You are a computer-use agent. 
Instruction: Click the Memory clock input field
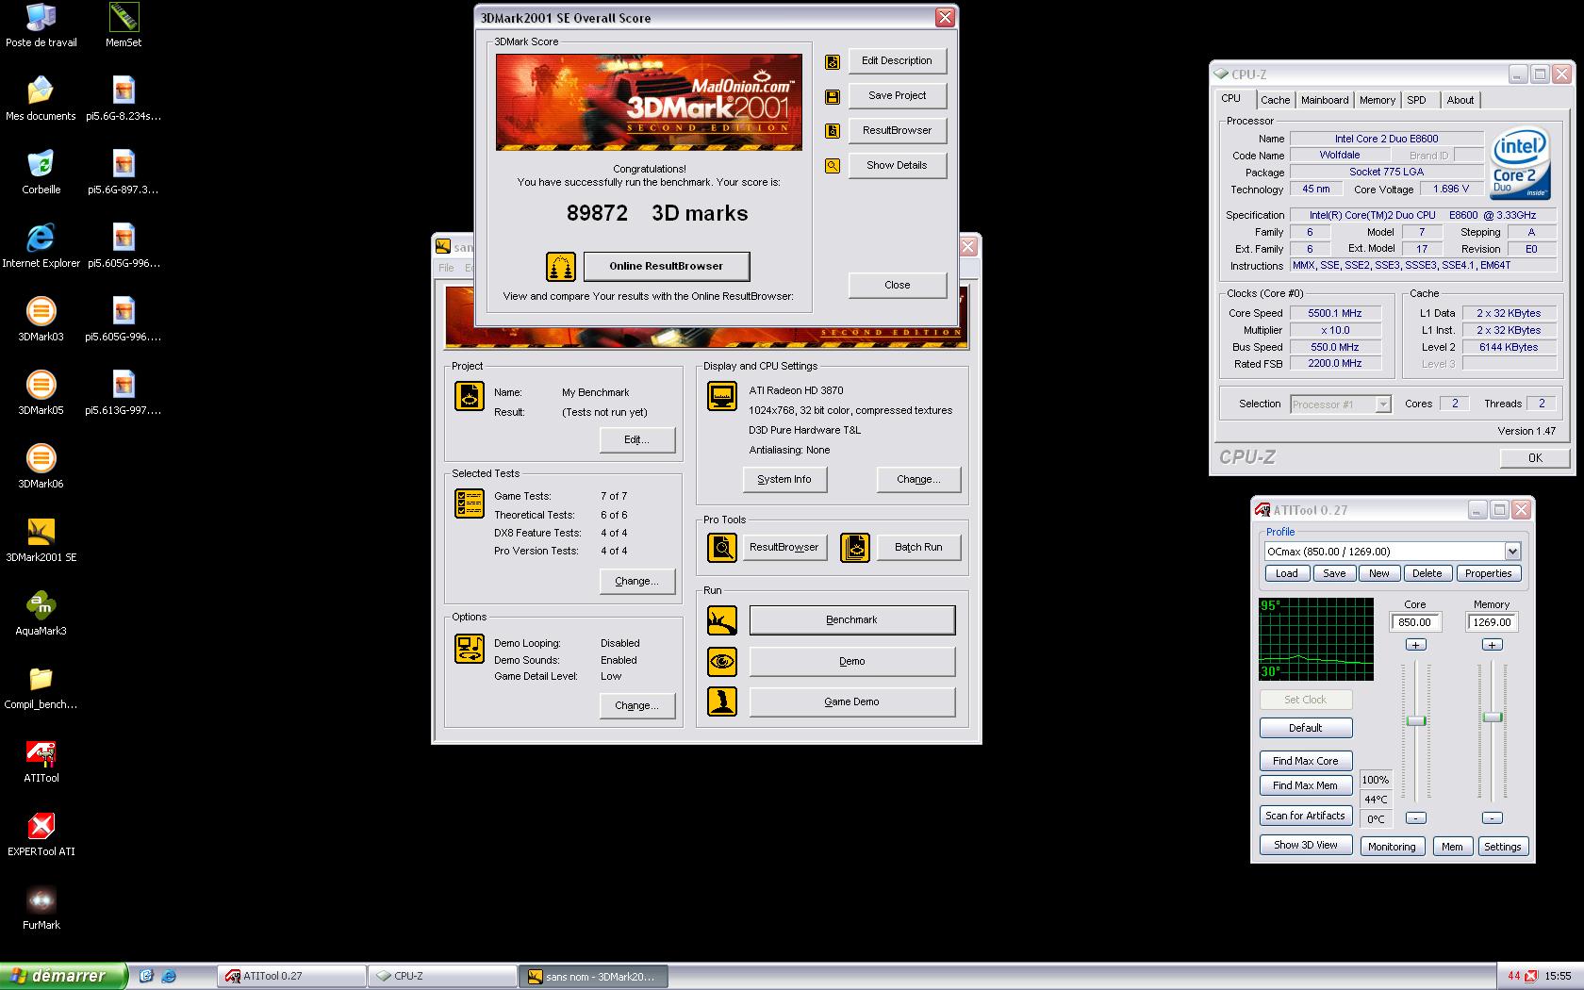(x=1492, y=622)
